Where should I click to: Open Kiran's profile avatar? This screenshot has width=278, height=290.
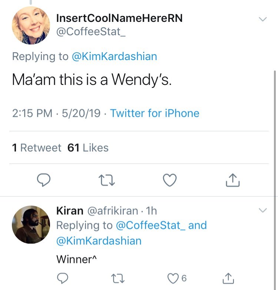31,224
